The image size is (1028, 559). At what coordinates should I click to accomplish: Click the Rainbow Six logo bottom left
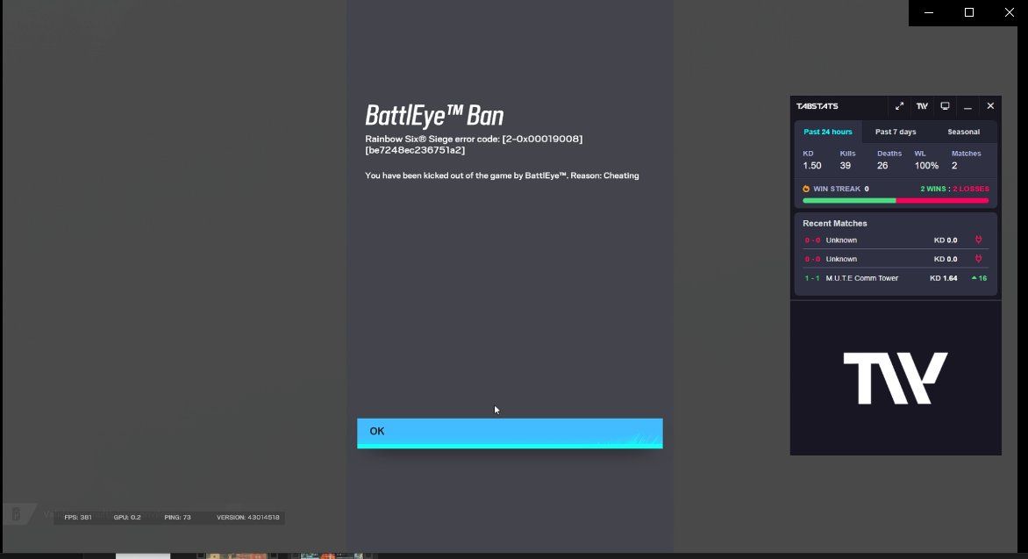pyautogui.click(x=16, y=513)
